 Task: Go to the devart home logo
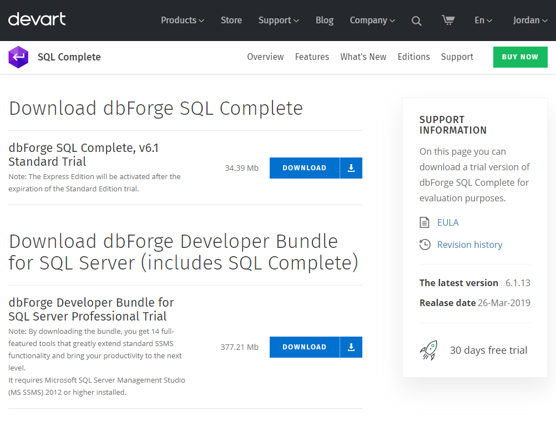point(37,19)
